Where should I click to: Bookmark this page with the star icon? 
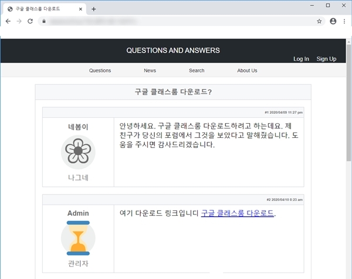click(x=319, y=21)
